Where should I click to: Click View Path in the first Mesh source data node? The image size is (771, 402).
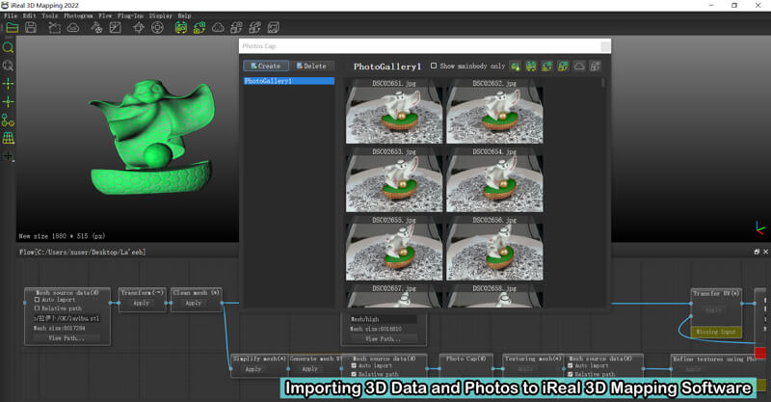coord(66,338)
